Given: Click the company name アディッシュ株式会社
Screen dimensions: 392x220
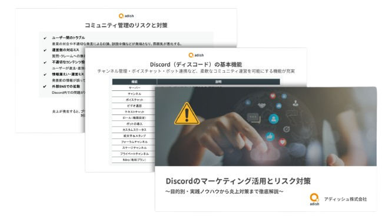Looking at the screenshot, I should pyautogui.click(x=346, y=199).
